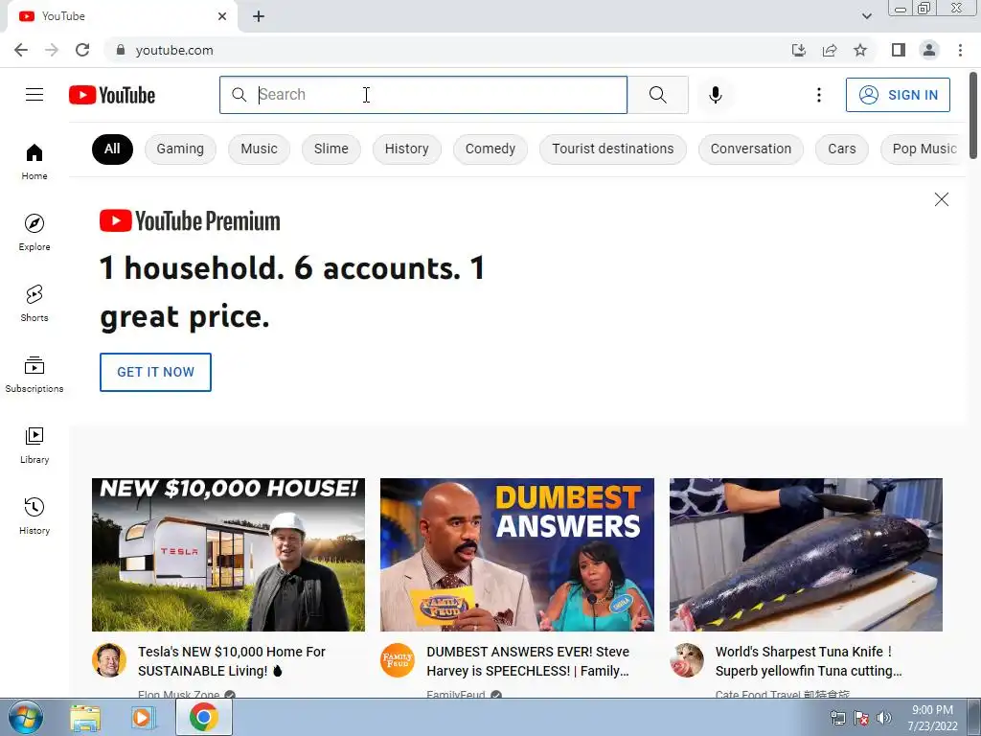This screenshot has width=981, height=736.
Task: Open network icon in system tray
Action: (x=837, y=718)
